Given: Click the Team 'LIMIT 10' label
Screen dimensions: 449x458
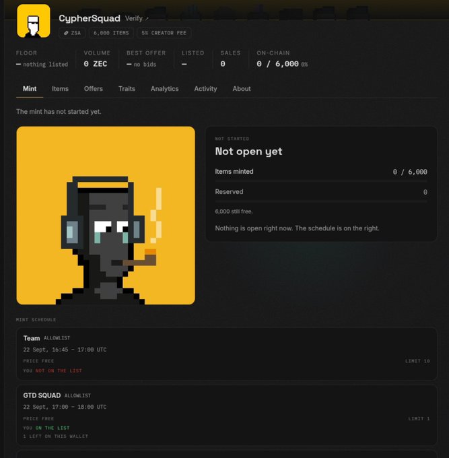Looking at the screenshot, I should point(417,361).
